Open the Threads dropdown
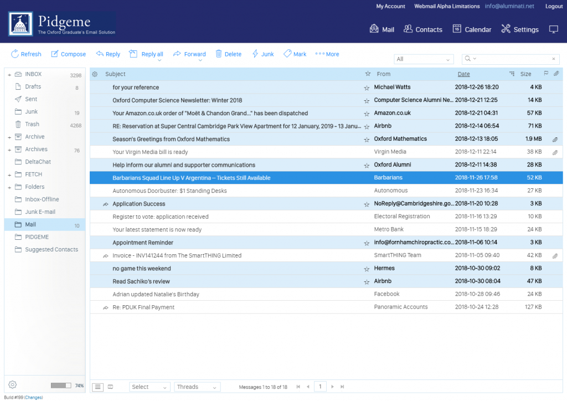The width and height of the screenshot is (567, 401). tap(197, 387)
